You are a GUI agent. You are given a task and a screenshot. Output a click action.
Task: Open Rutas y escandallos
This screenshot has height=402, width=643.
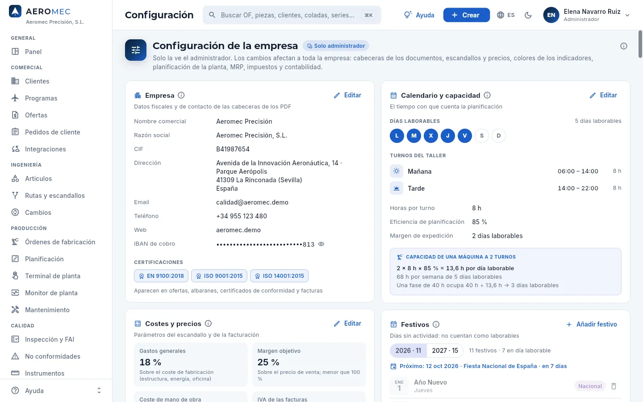coord(56,196)
